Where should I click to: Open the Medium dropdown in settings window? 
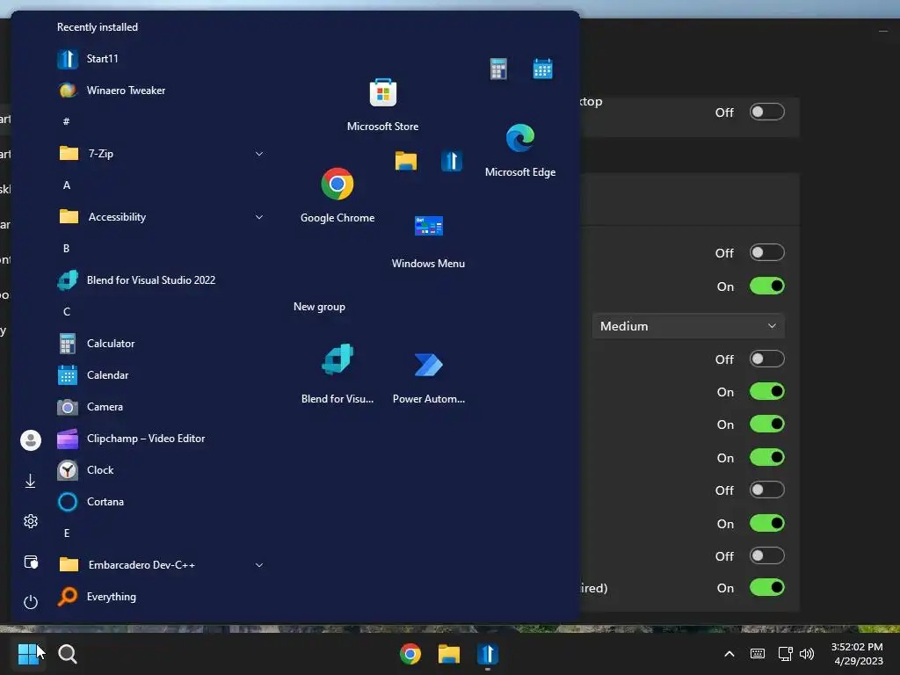point(688,326)
